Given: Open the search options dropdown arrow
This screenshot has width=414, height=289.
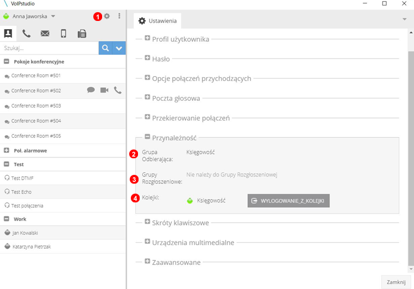Looking at the screenshot, I should click(119, 48).
